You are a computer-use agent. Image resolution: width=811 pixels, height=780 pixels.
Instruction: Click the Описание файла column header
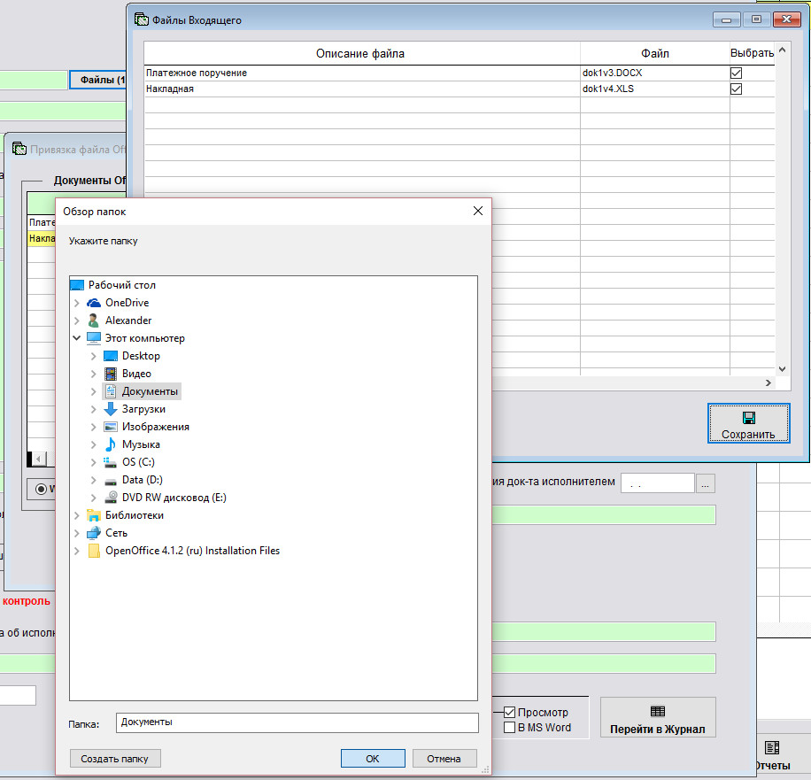click(360, 53)
